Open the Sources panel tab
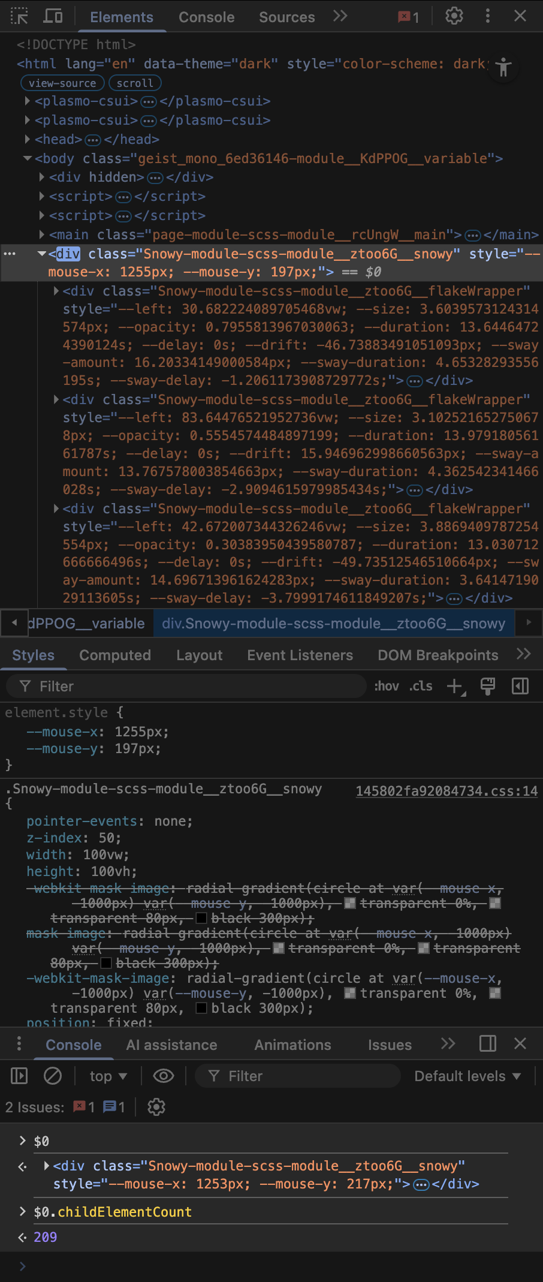The width and height of the screenshot is (543, 1282). pos(286,17)
